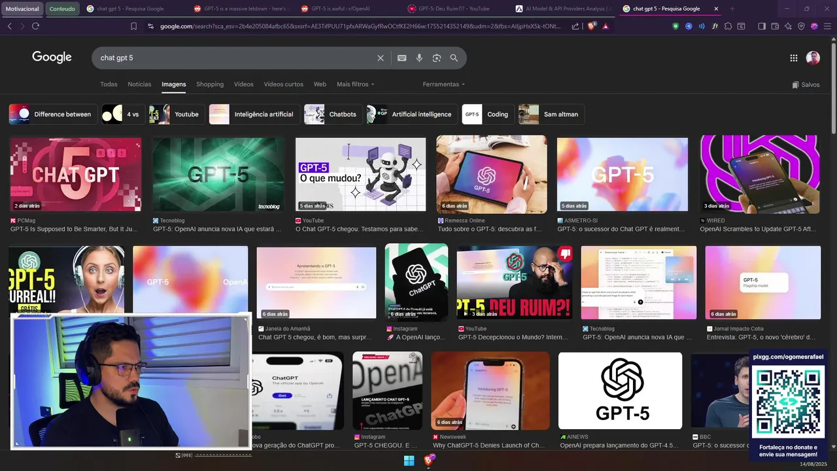Select the Youtube filter chip
This screenshot has width=837, height=471.
pyautogui.click(x=177, y=114)
